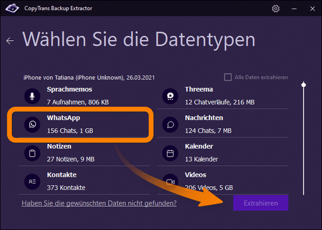Click the Sprachmemos title text
Viewport: 322px width, 230px height.
pyautogui.click(x=69, y=90)
